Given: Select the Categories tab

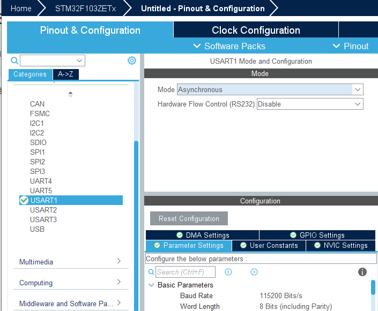Looking at the screenshot, I should tap(30, 74).
